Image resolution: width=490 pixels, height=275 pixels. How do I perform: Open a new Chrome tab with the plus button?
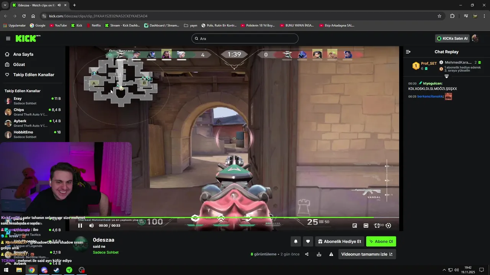(x=74, y=5)
